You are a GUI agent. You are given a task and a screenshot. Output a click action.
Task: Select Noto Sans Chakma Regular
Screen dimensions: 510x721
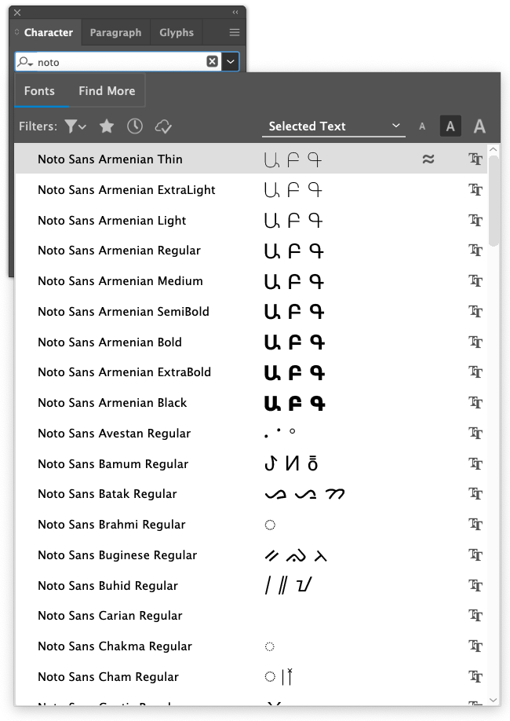250,646
